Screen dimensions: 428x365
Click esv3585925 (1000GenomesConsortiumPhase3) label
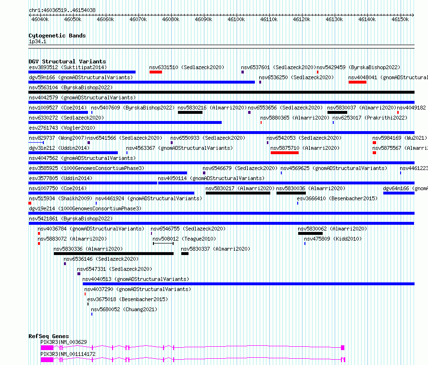click(x=87, y=168)
